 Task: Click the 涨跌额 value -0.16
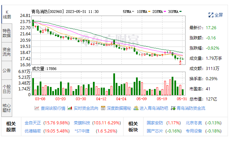point(211,38)
